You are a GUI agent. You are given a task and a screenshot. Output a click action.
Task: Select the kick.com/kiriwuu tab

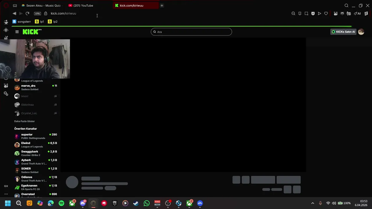136,6
